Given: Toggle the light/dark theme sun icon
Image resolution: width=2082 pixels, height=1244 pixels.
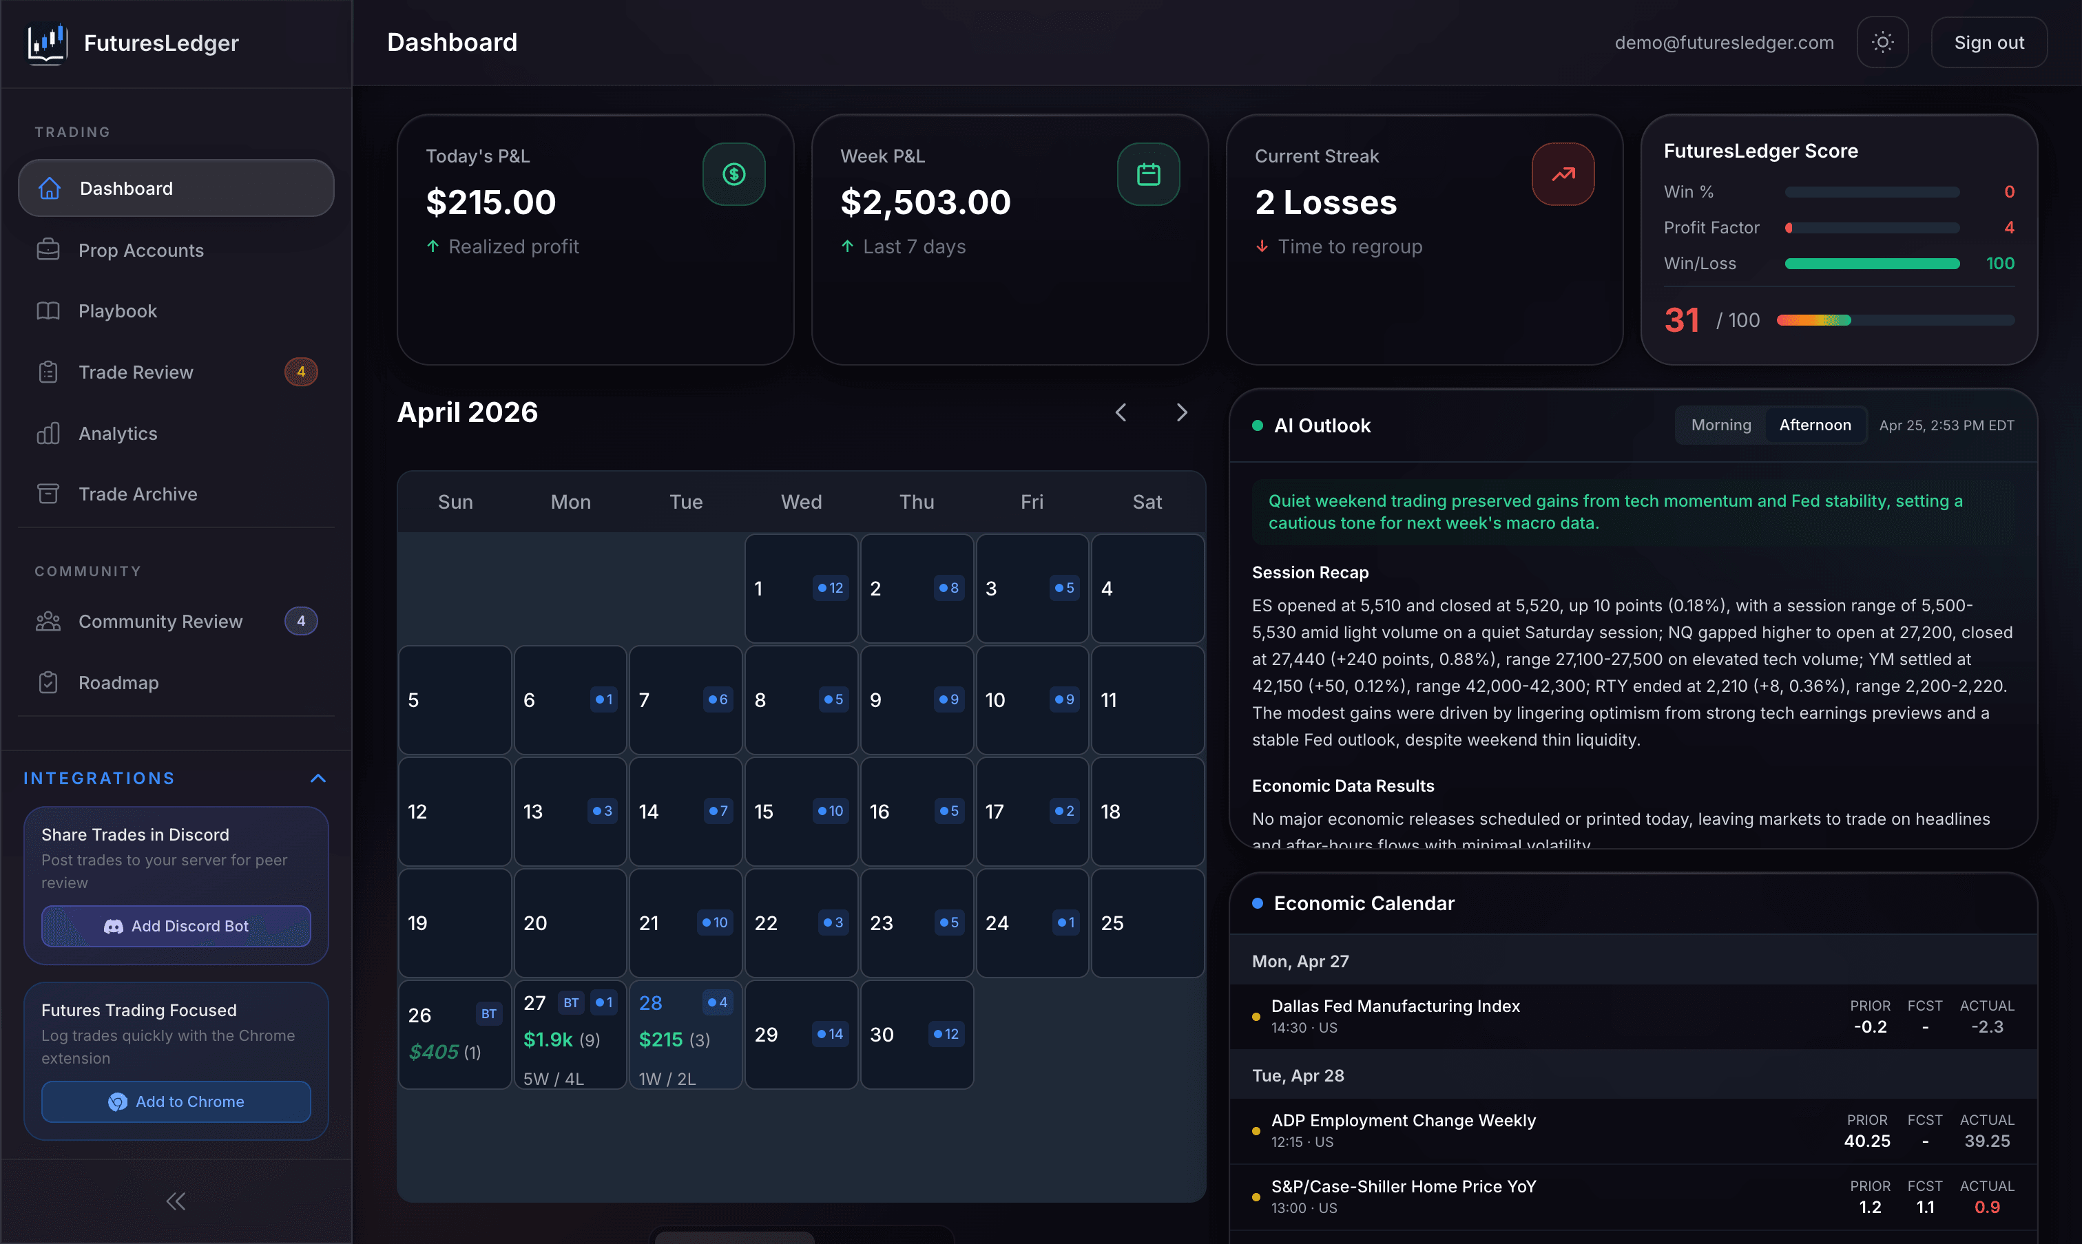Looking at the screenshot, I should pyautogui.click(x=1882, y=42).
